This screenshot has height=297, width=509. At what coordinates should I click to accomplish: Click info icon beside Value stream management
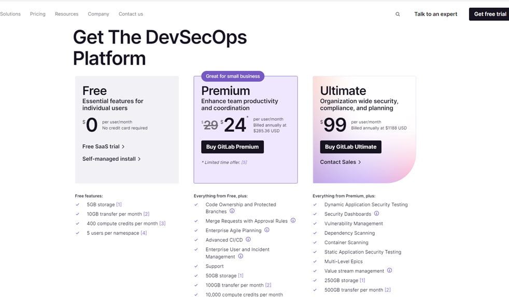point(389,271)
